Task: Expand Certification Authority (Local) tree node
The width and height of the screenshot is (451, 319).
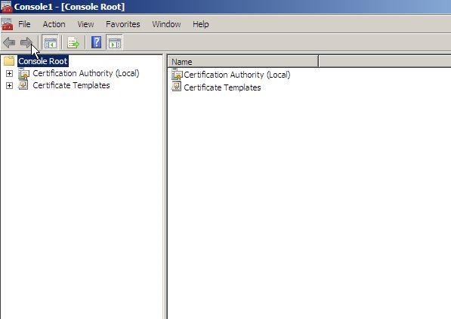Action: (9, 73)
